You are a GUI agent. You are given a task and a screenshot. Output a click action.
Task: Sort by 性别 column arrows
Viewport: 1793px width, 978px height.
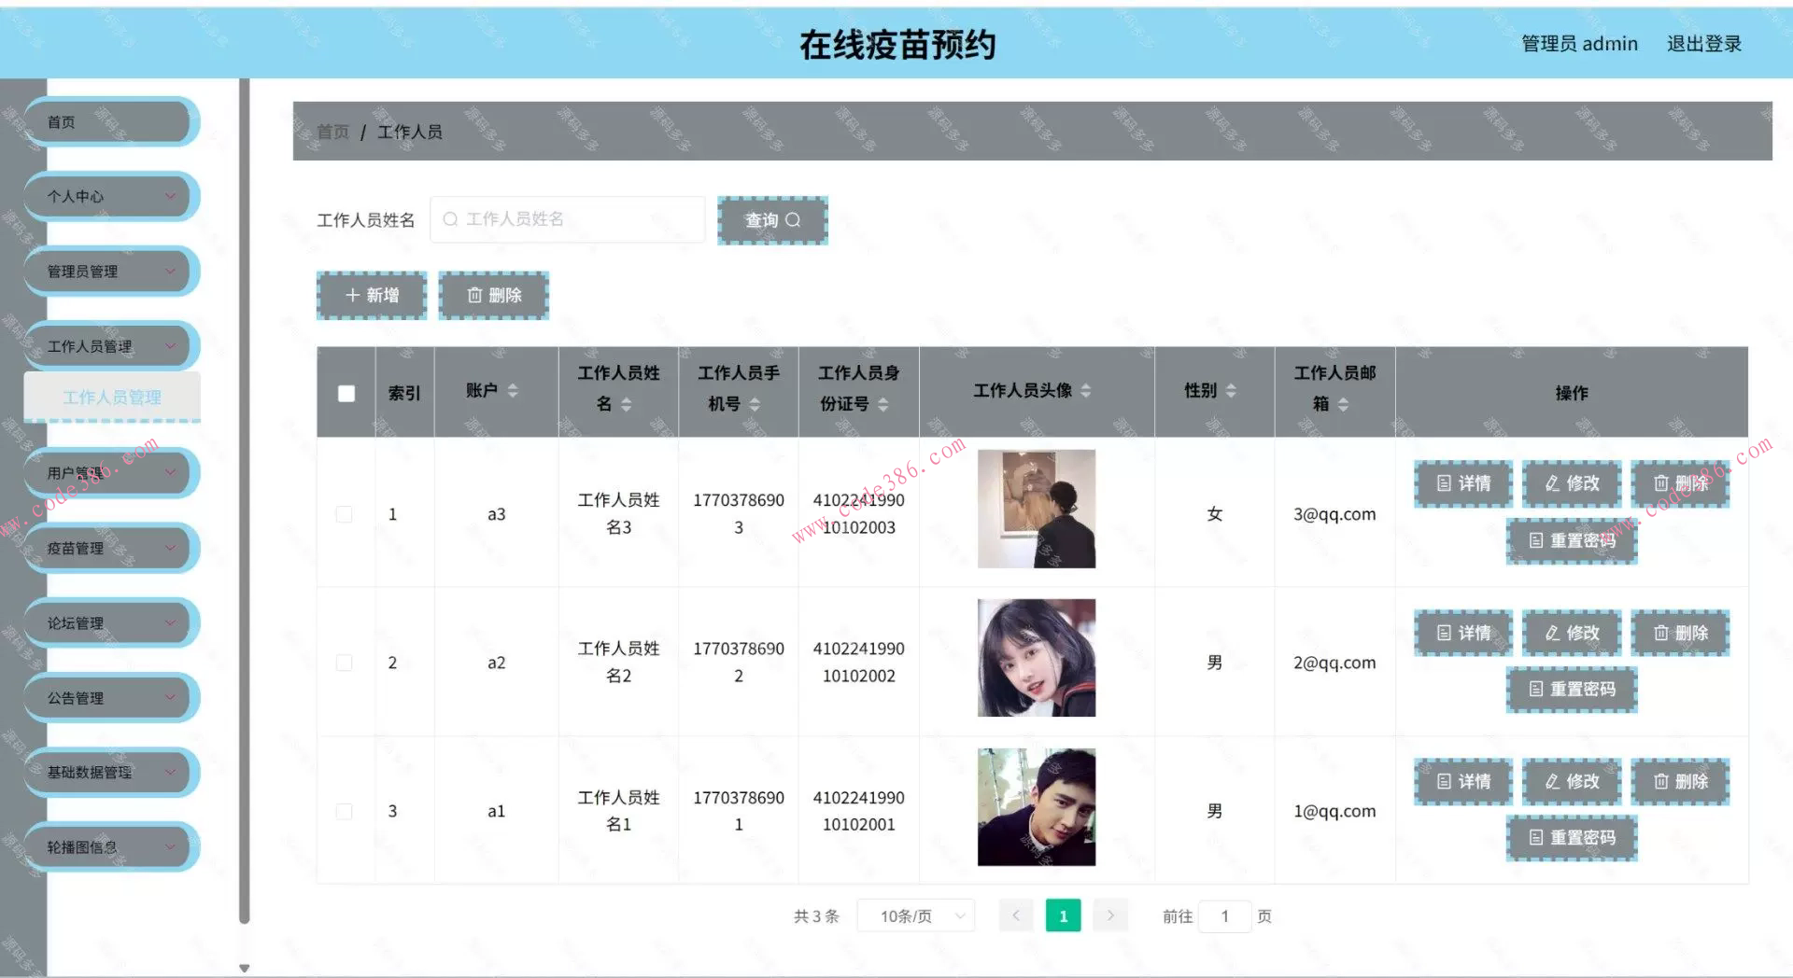click(x=1231, y=391)
